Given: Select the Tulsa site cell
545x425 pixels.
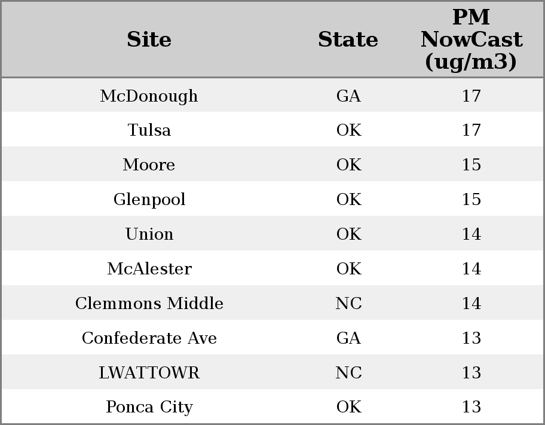Looking at the screenshot, I should coord(149,130).
